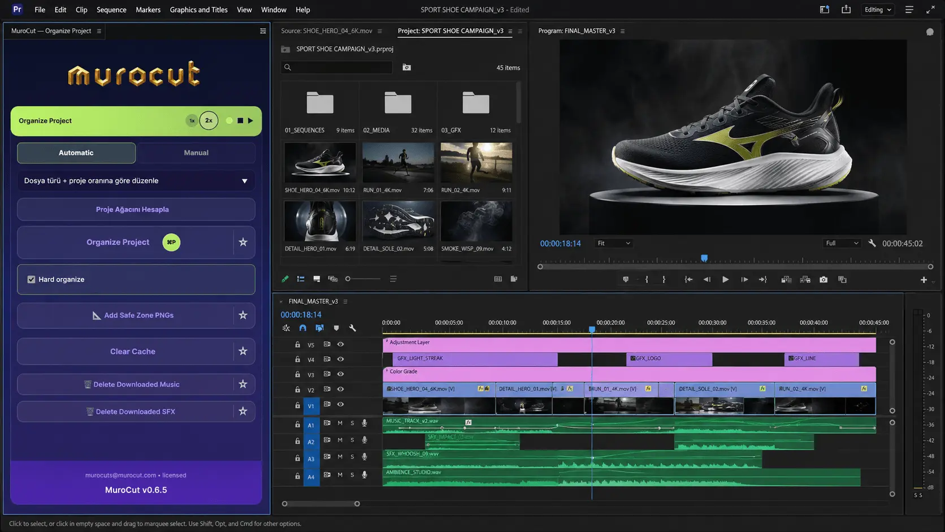Open the Dosya türü organize mode dropdown

[136, 181]
